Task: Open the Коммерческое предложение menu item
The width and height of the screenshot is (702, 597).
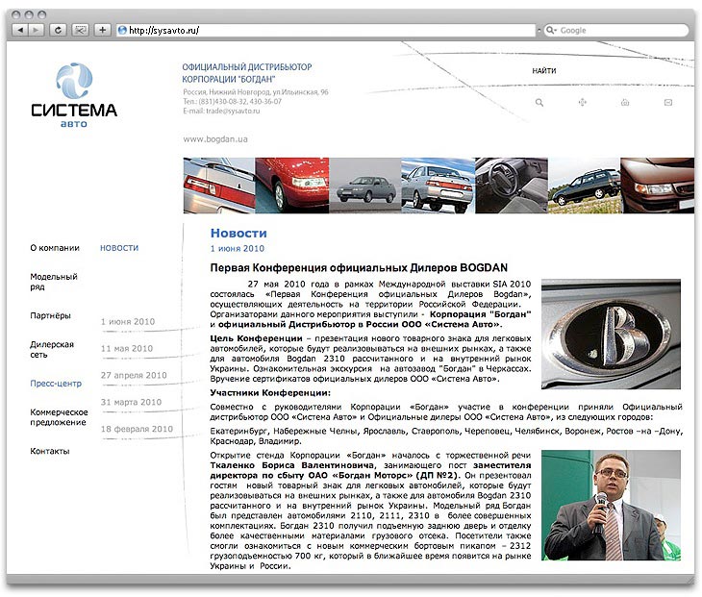Action: click(59, 417)
